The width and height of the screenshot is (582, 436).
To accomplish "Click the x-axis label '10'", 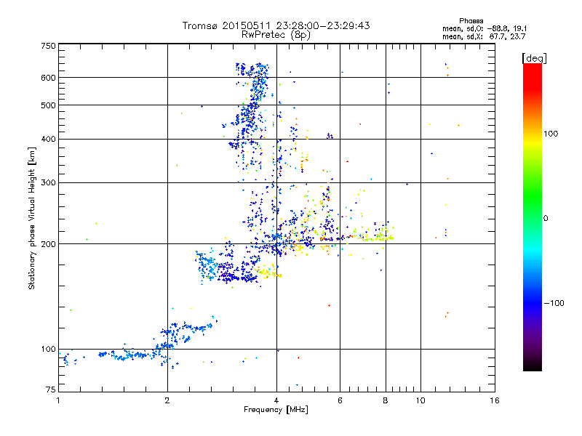I will 420,400.
